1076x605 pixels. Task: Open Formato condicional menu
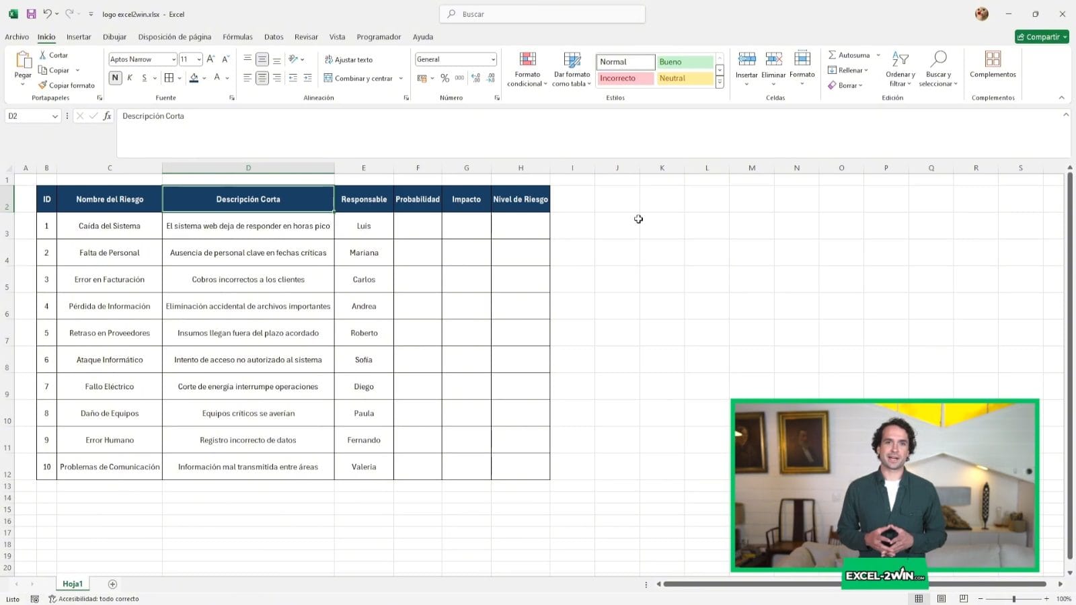coord(527,69)
